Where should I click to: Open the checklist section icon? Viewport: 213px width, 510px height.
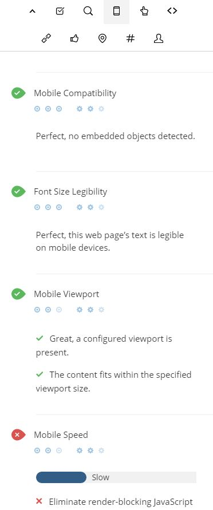[x=60, y=11]
